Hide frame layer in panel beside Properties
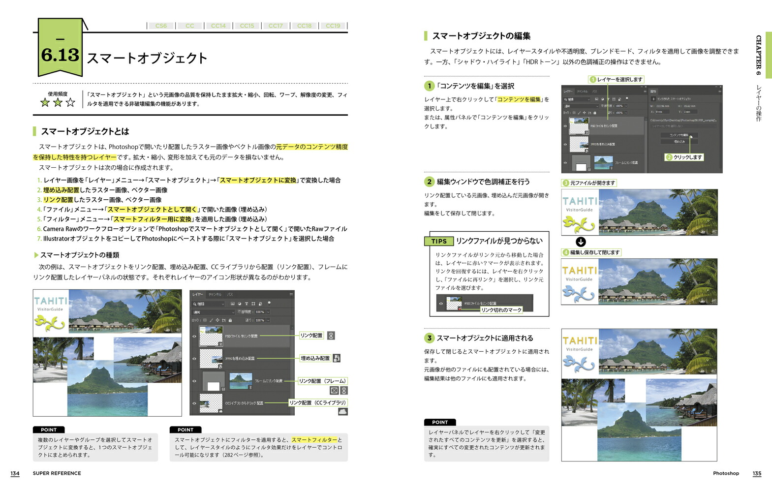The width and height of the screenshot is (772, 492). (x=565, y=163)
